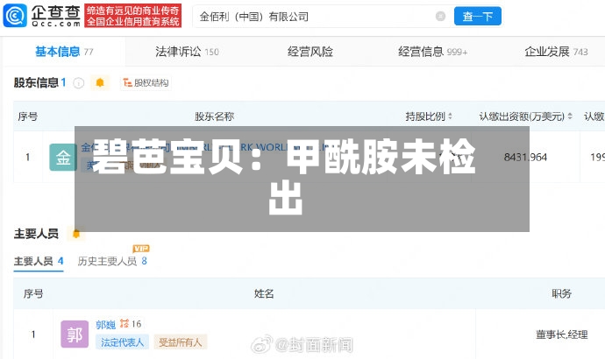Click the VIP badge above 历史主要人员

tap(141, 249)
